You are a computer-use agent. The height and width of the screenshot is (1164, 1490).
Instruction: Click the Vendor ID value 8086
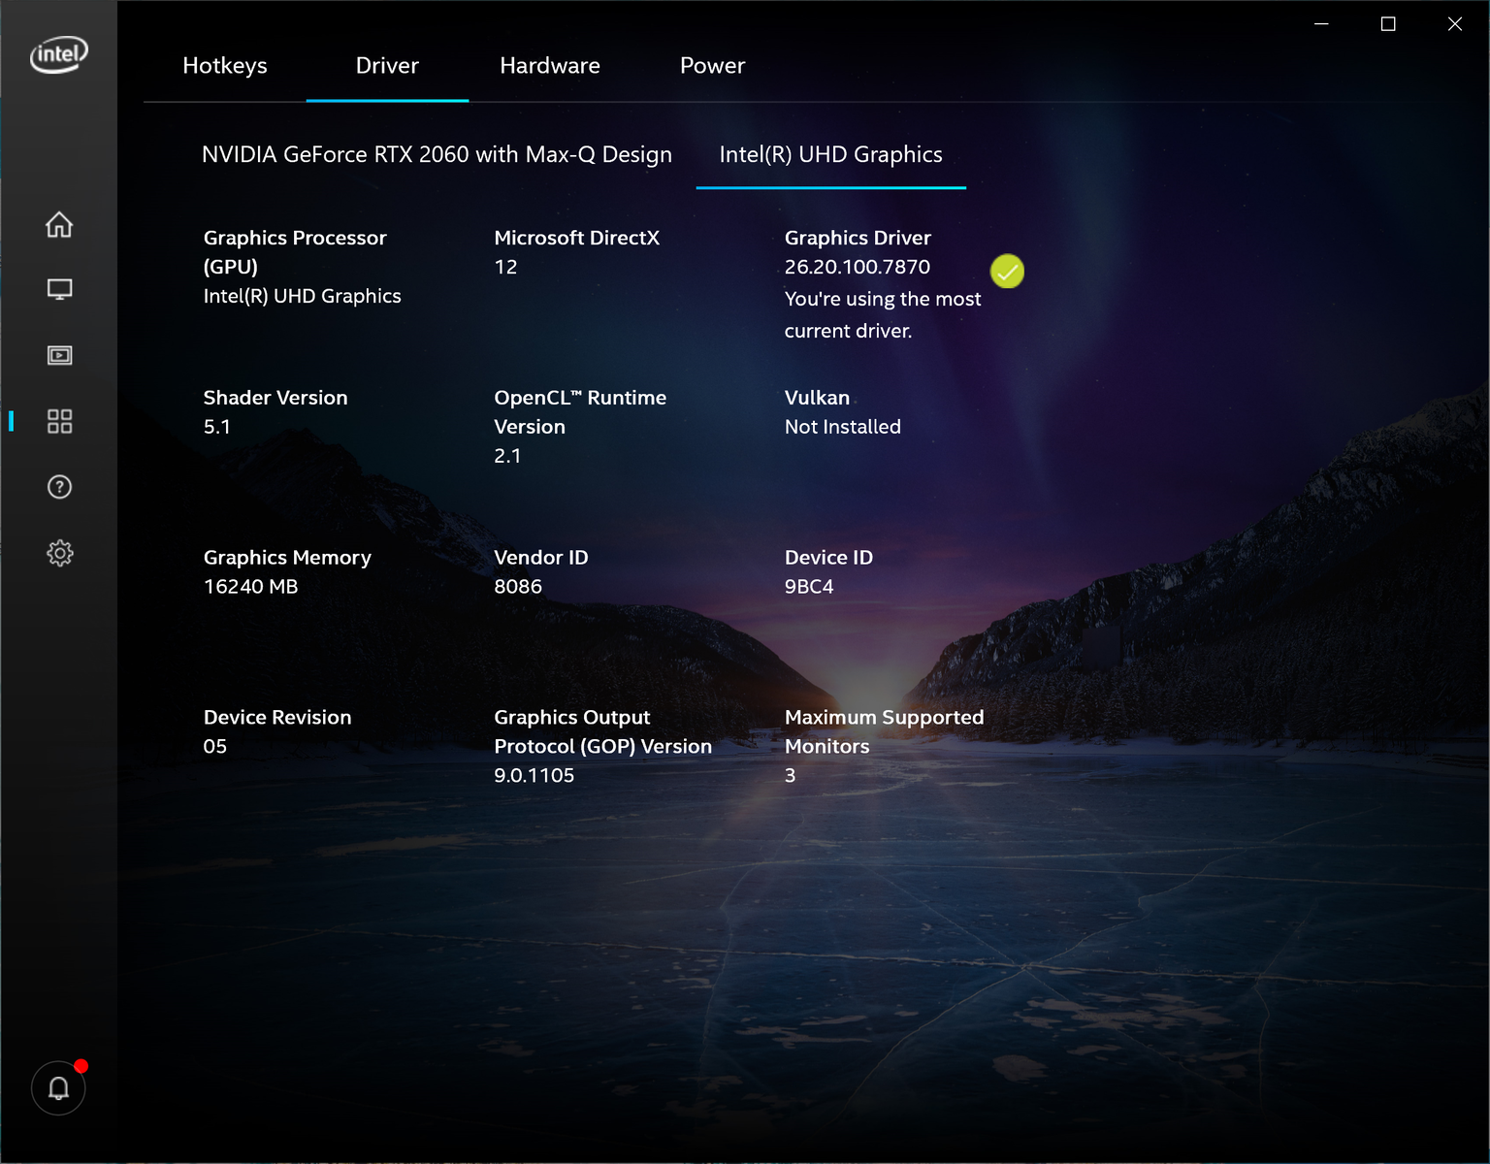tap(518, 587)
